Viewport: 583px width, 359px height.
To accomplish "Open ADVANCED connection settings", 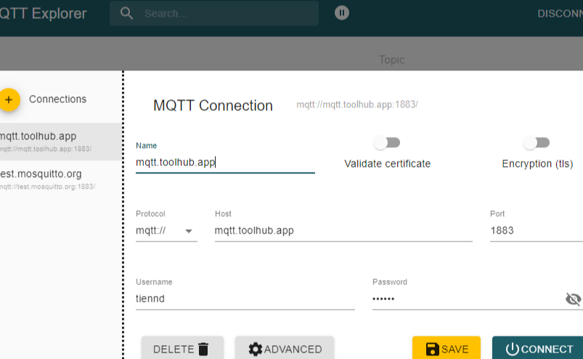I will (x=285, y=349).
